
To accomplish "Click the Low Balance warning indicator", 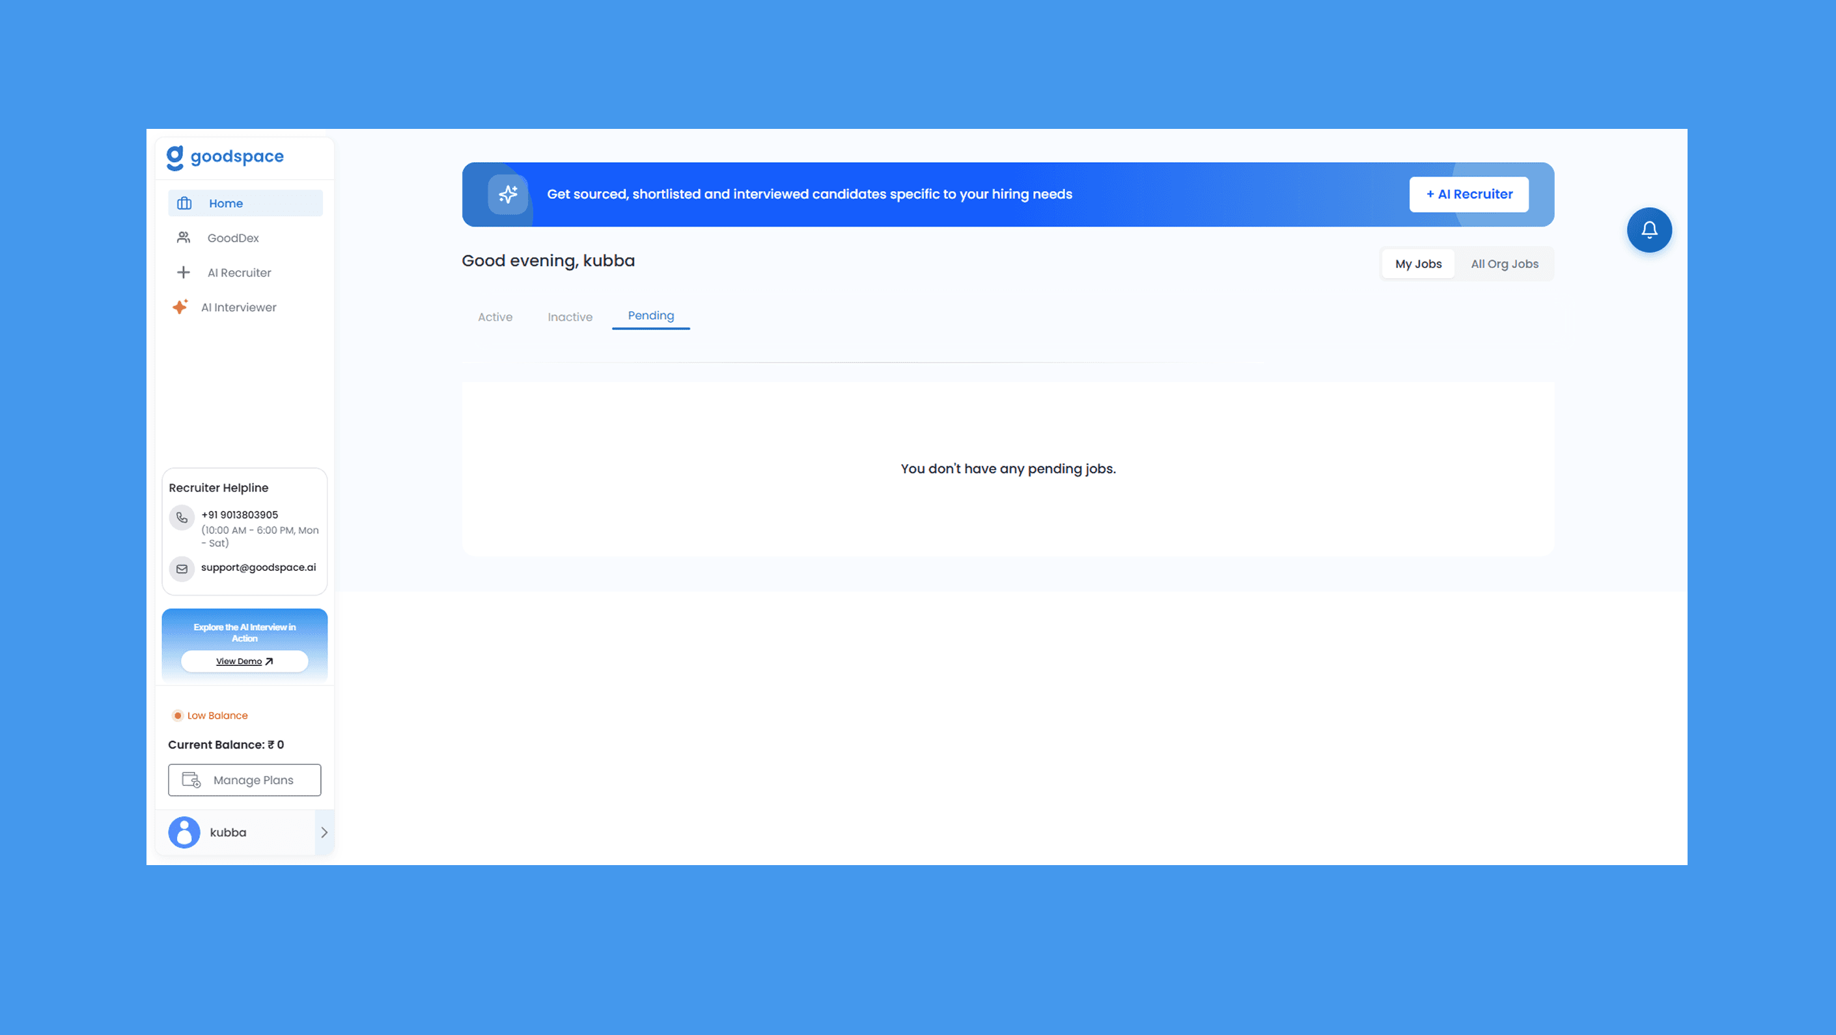I will click(210, 715).
